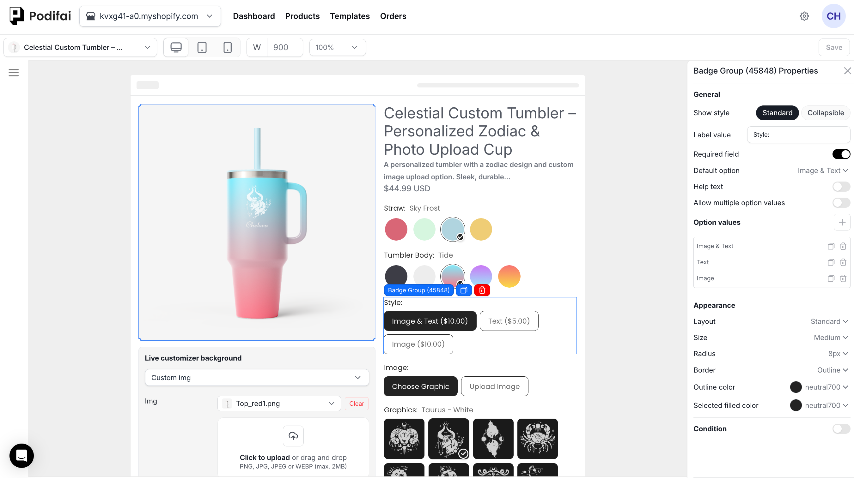Go to the Products page
The height and width of the screenshot is (478, 854).
(x=302, y=16)
